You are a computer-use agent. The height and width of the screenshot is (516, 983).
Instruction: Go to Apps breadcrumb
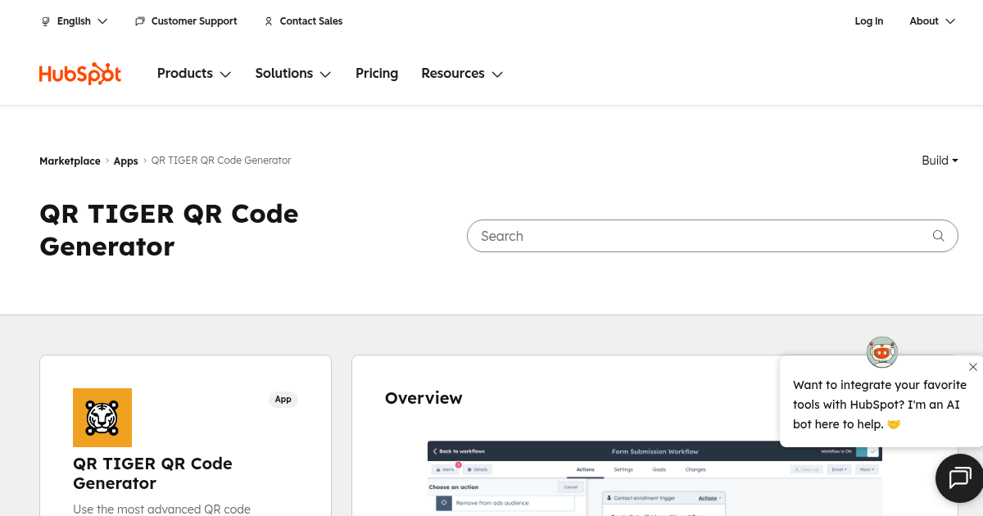126,161
